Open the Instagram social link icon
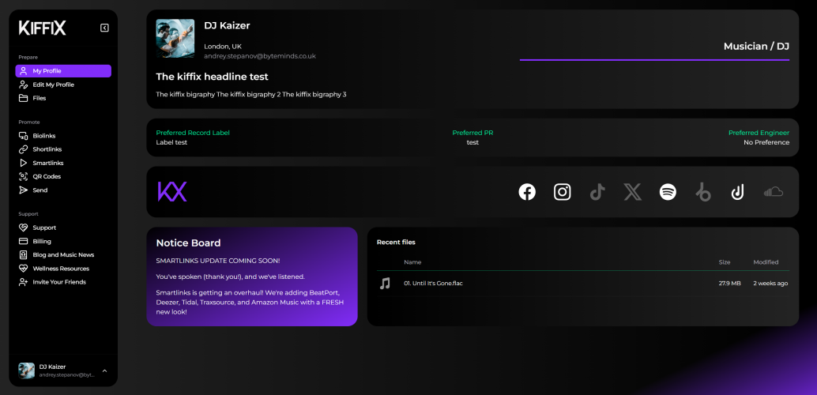This screenshot has width=817, height=395. (563, 192)
